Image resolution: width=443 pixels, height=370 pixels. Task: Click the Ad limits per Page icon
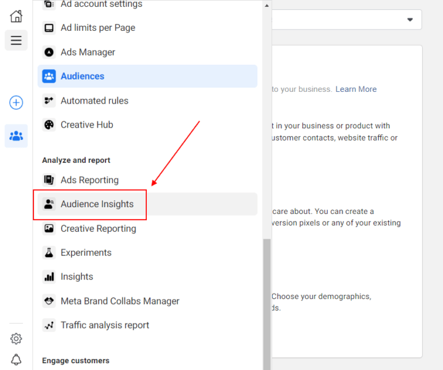pos(49,28)
